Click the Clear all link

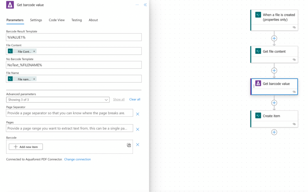coord(134,99)
